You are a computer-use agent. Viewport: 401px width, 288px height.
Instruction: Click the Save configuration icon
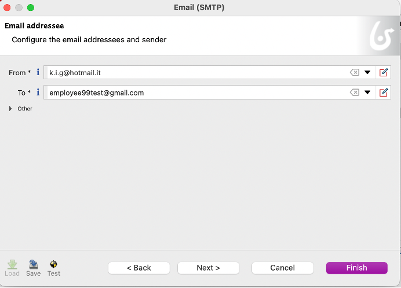pos(33,268)
